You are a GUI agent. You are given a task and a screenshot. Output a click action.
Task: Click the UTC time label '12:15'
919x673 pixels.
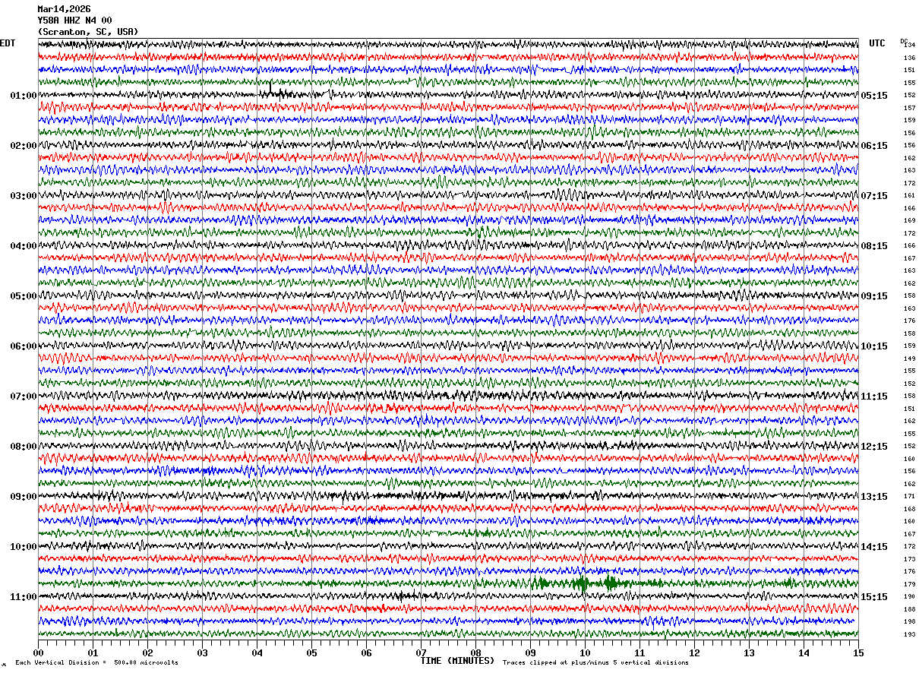(x=874, y=447)
